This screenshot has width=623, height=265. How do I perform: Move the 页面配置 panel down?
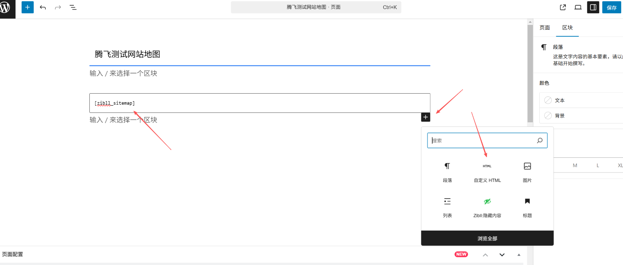(502, 255)
